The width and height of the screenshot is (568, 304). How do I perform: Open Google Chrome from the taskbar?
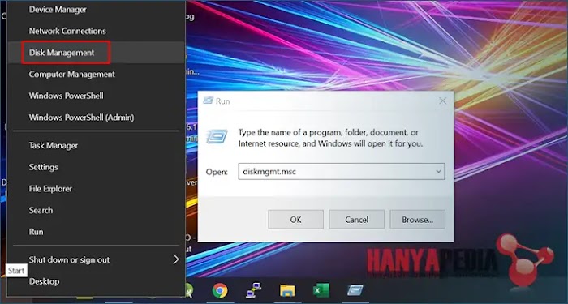(x=220, y=290)
